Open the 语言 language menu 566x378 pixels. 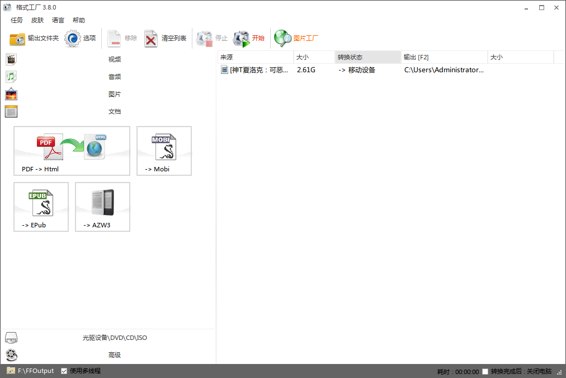pos(58,20)
